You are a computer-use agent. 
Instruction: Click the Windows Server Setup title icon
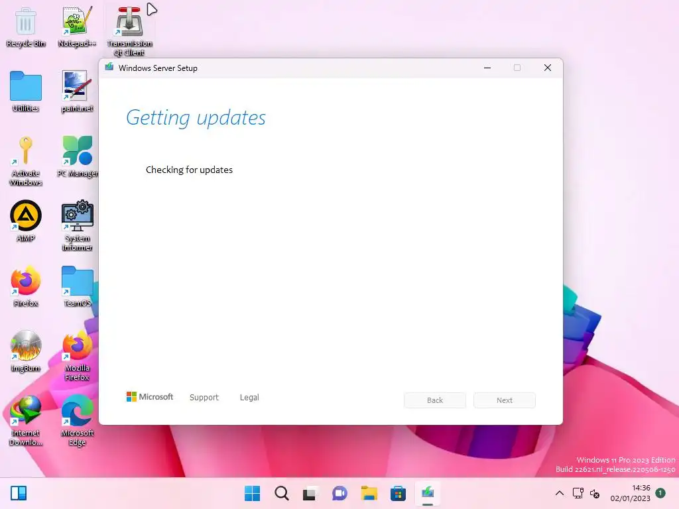[x=109, y=67]
